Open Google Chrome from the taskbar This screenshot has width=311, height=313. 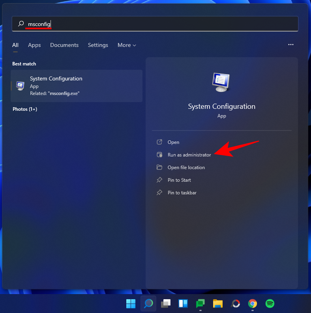coord(253,304)
